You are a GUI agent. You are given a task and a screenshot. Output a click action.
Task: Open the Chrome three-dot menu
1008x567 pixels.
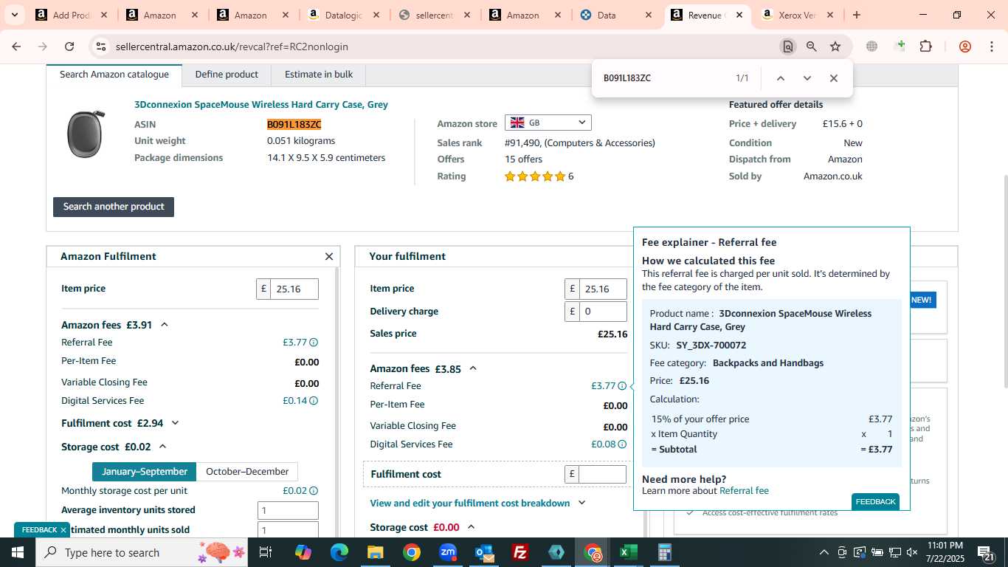[x=991, y=47]
